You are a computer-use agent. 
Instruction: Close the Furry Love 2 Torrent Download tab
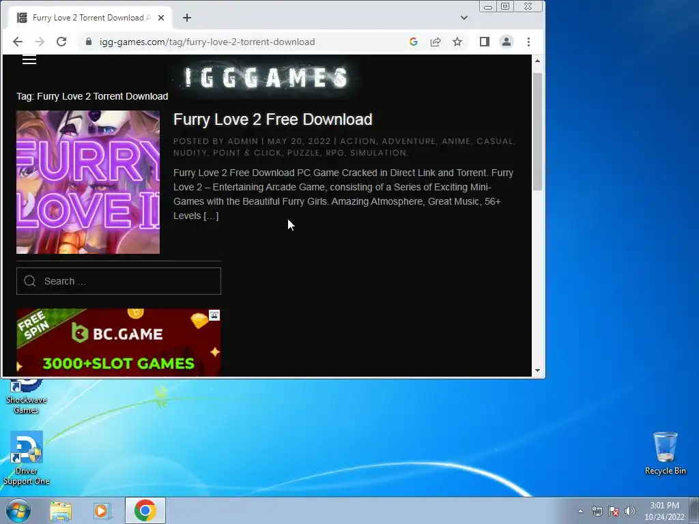(x=161, y=18)
